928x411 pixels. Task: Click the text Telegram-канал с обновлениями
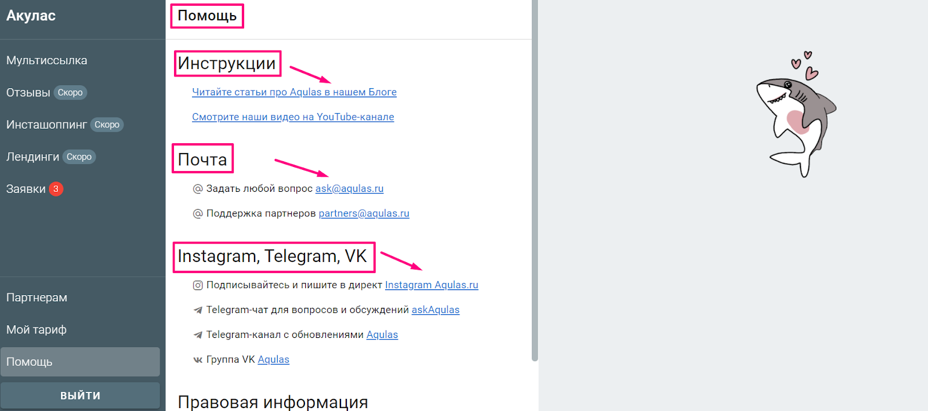[285, 335]
